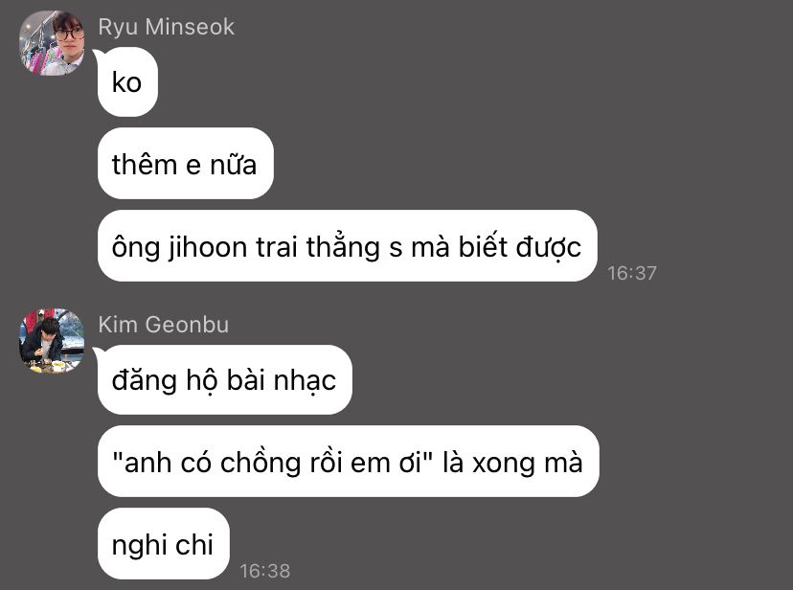Select the message ending with "là xong mà"
The image size is (793, 590).
[x=348, y=461]
